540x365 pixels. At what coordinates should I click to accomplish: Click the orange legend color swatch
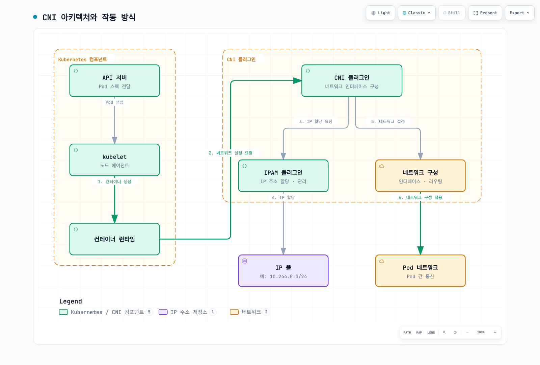point(234,312)
